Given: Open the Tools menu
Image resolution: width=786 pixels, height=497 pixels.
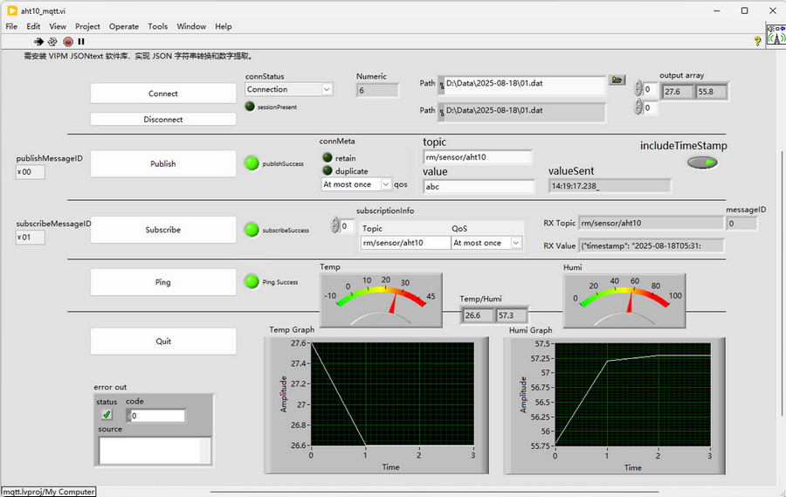Looking at the screenshot, I should (158, 26).
